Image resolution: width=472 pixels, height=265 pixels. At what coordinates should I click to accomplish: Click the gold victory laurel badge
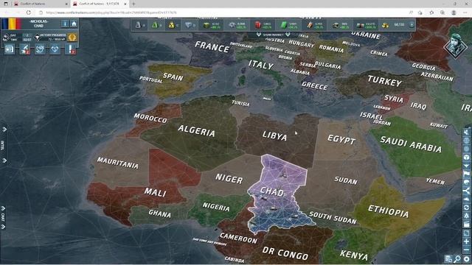coord(72,38)
